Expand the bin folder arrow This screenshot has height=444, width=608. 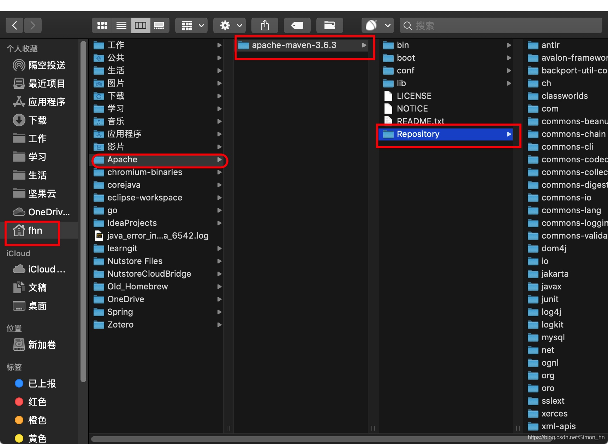coord(509,45)
